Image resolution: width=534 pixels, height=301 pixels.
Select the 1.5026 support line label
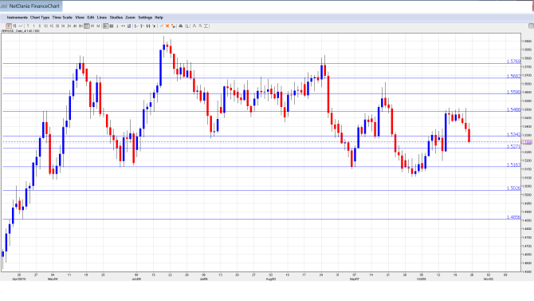513,188
